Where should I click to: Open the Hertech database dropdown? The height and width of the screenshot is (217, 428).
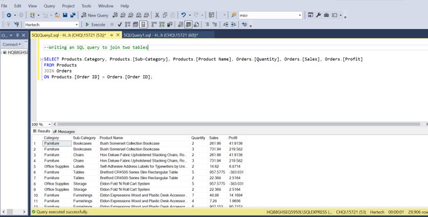[x=77, y=25]
